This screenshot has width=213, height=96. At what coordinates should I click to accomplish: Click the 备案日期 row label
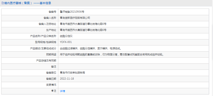click(x=51, y=79)
